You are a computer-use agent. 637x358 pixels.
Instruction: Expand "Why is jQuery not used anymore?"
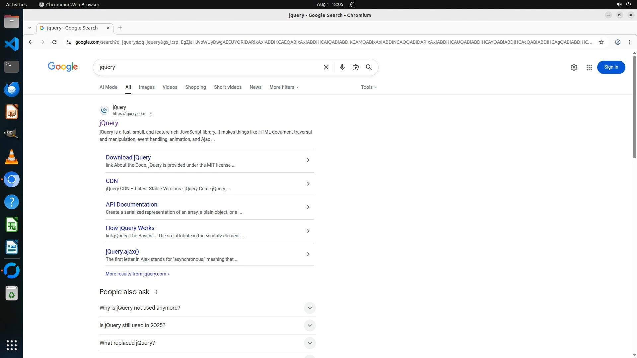coord(309,308)
